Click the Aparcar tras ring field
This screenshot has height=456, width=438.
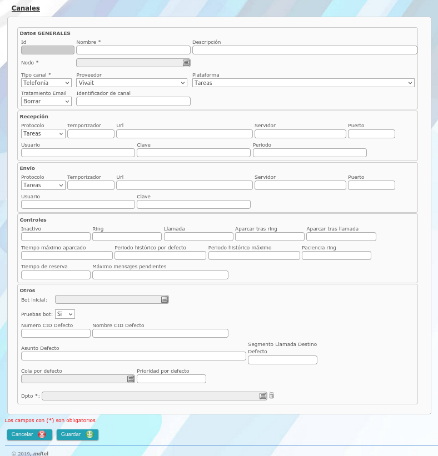coord(270,237)
